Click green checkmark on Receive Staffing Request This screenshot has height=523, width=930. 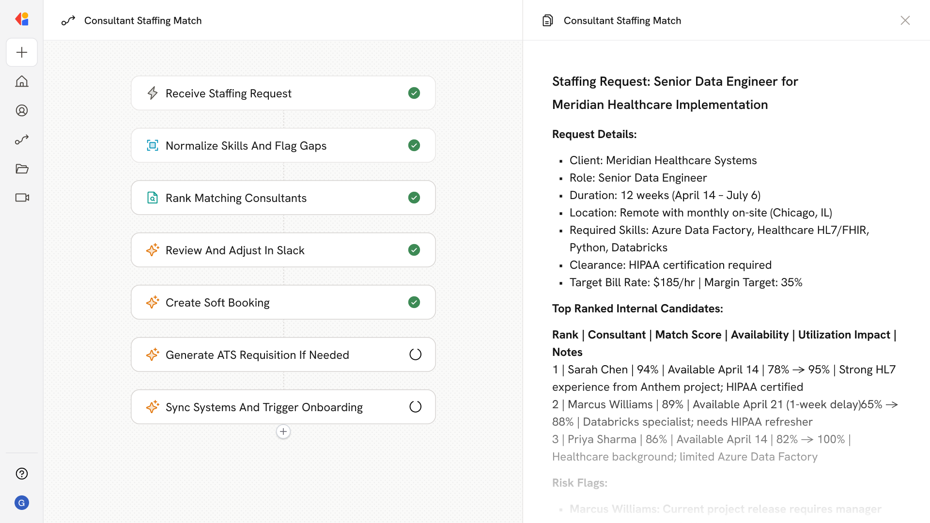click(x=414, y=93)
